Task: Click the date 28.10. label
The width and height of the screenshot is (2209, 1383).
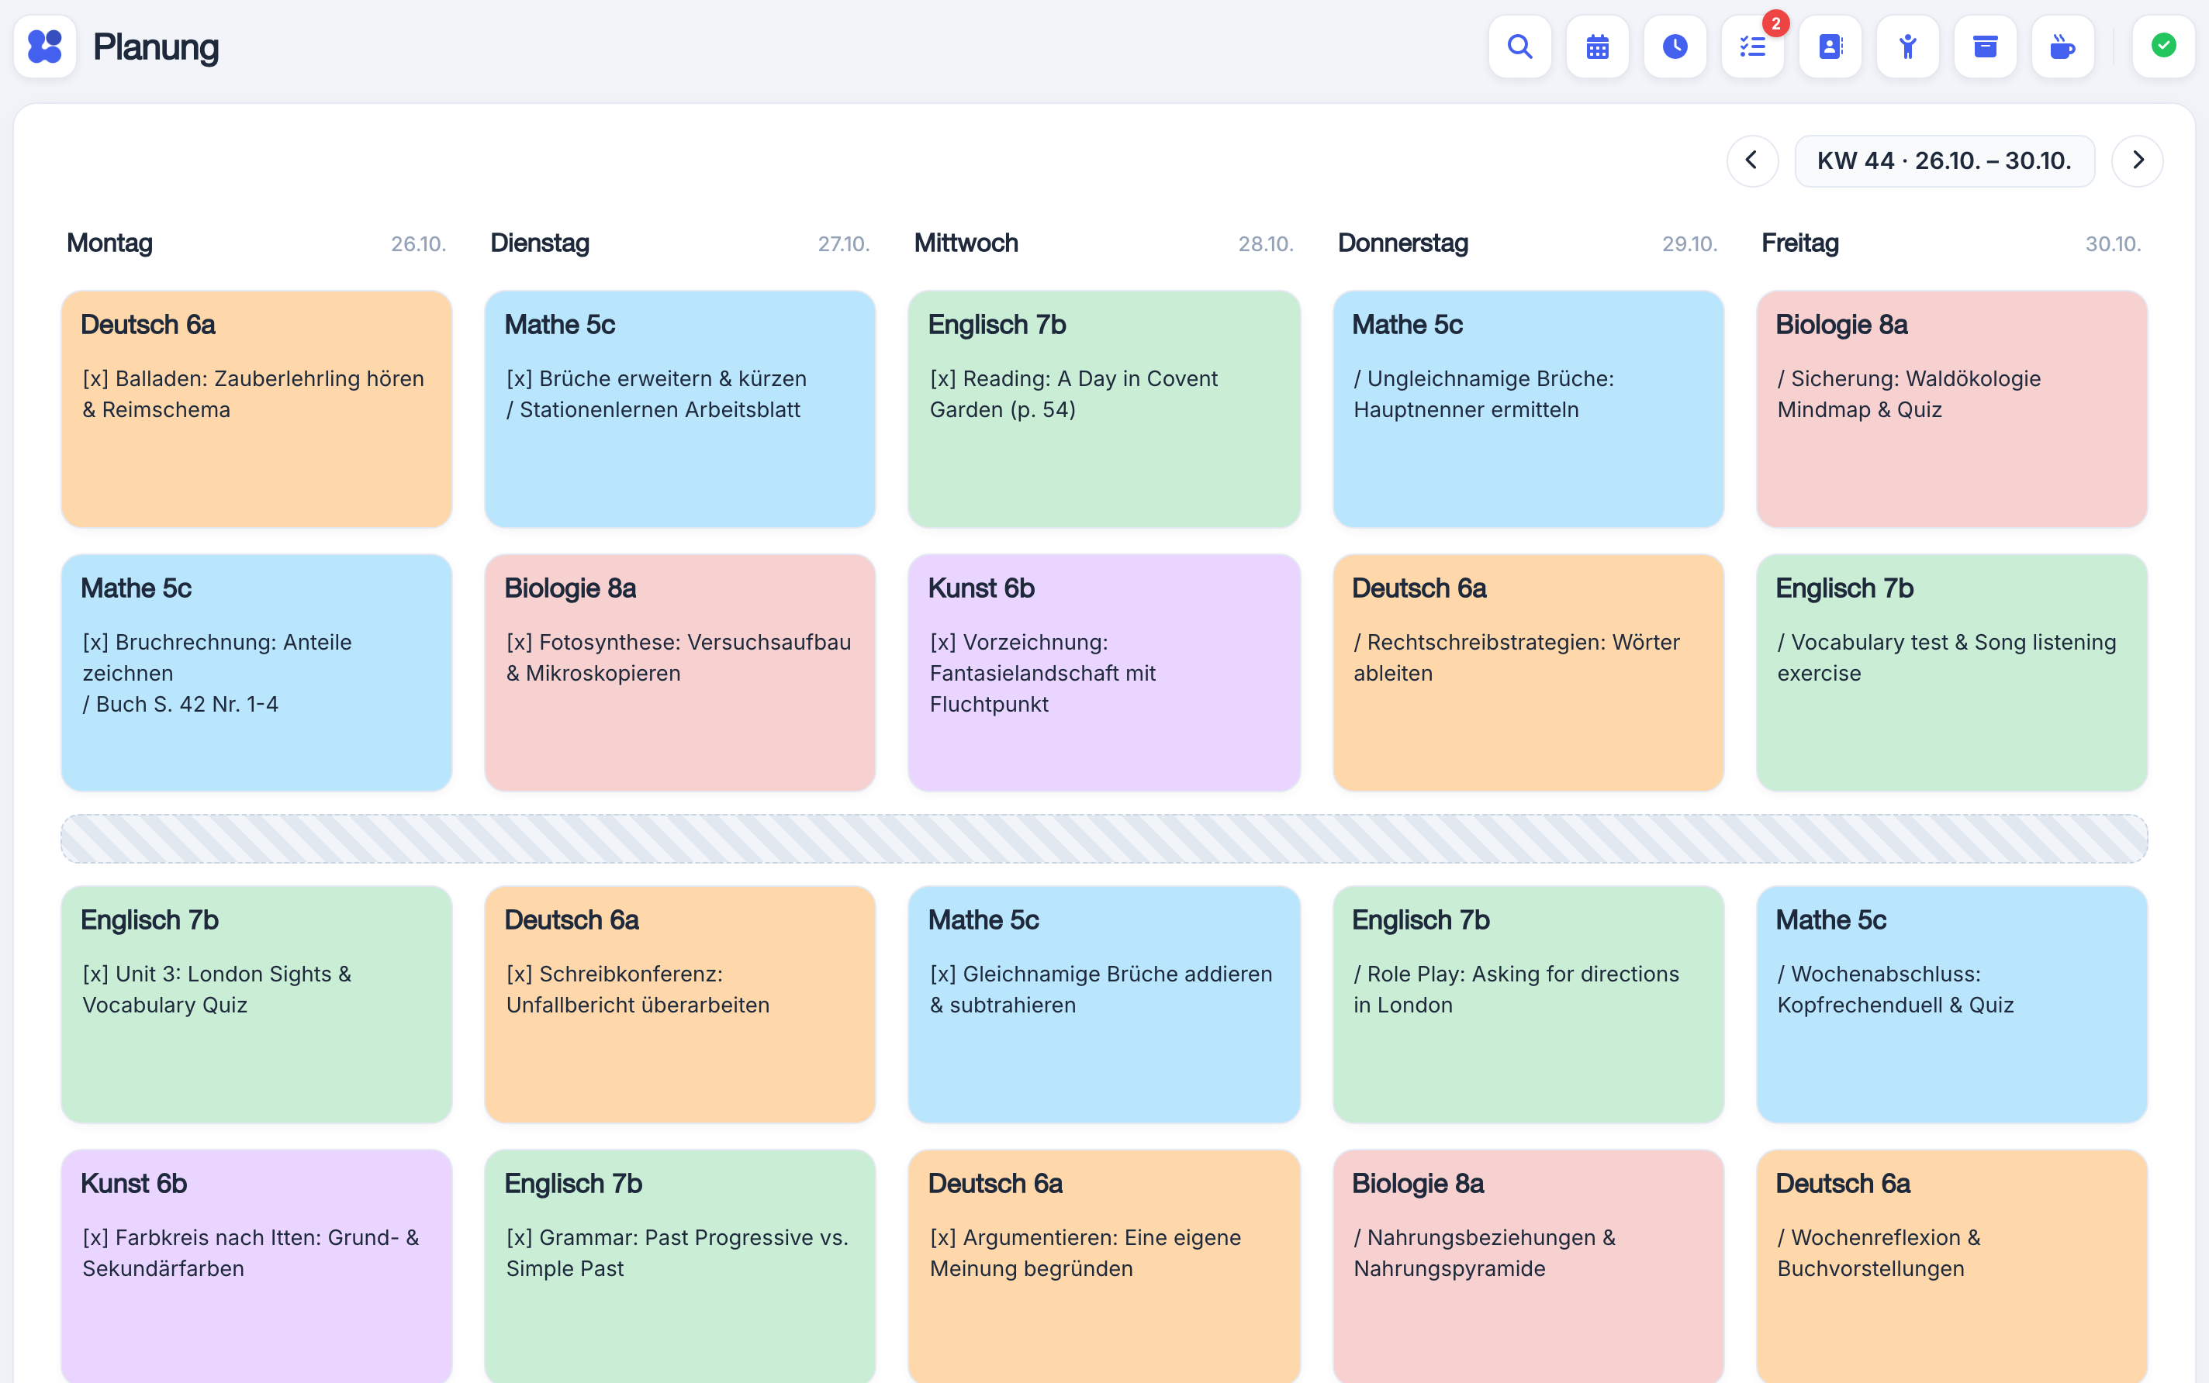Action: tap(1266, 244)
